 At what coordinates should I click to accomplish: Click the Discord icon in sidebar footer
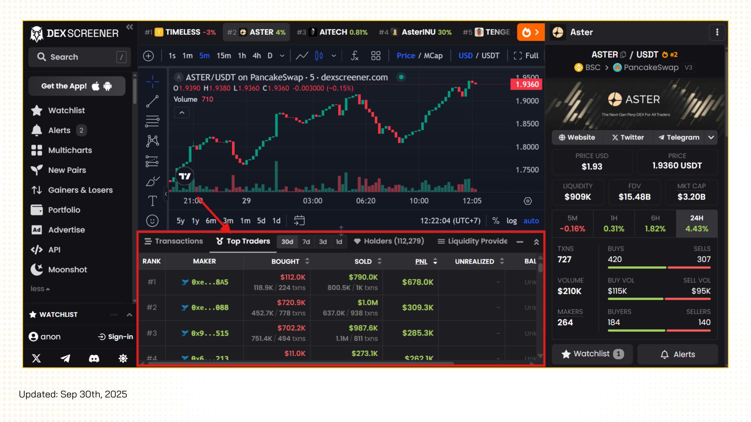pos(94,358)
